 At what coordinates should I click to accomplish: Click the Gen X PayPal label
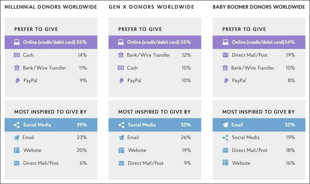point(134,81)
